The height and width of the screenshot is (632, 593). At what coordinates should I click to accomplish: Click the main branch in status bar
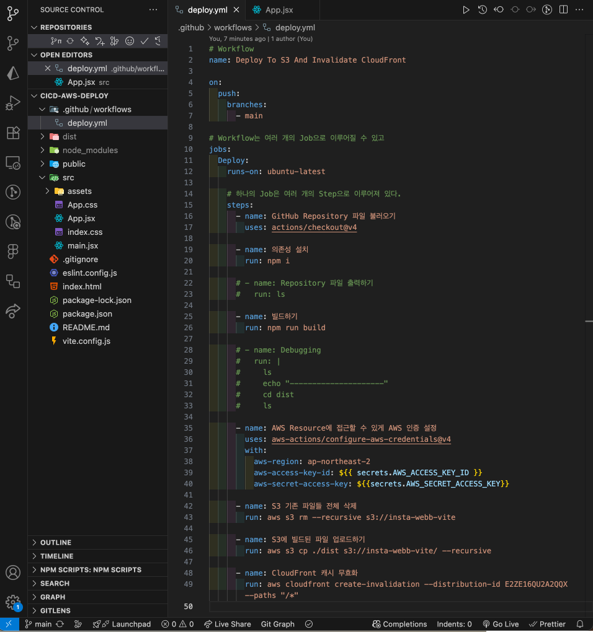tap(38, 624)
